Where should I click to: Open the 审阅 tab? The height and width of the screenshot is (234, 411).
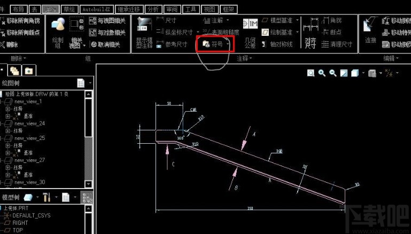(172, 10)
